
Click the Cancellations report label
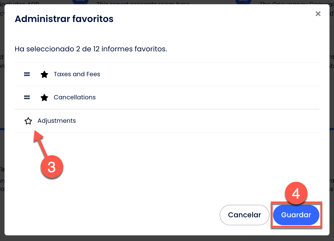point(74,97)
